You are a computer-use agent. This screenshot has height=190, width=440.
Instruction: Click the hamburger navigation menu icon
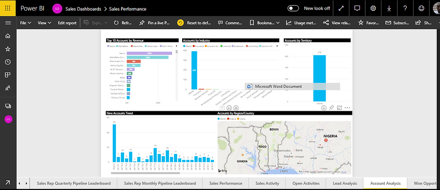click(8, 23)
